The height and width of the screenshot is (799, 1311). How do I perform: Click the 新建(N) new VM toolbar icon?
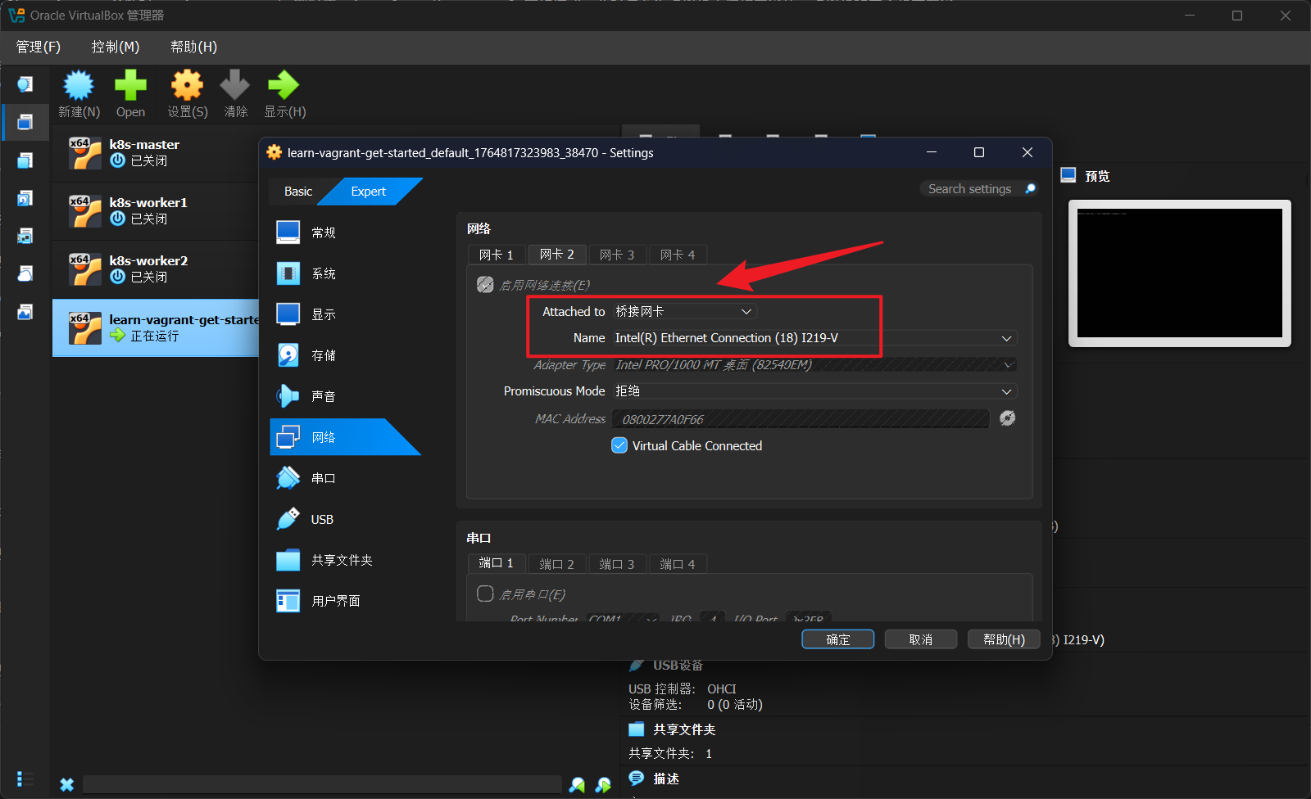click(x=79, y=86)
